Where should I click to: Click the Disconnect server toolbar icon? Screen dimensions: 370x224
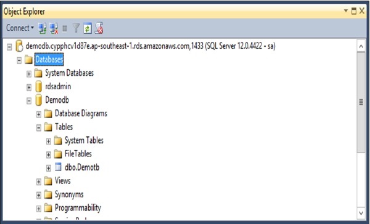pos(54,28)
